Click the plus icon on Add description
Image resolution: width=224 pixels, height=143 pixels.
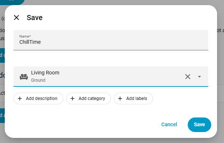20,98
